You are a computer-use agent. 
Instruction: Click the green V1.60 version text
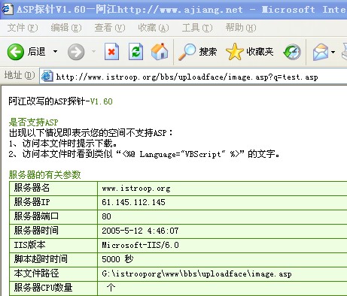pos(101,101)
